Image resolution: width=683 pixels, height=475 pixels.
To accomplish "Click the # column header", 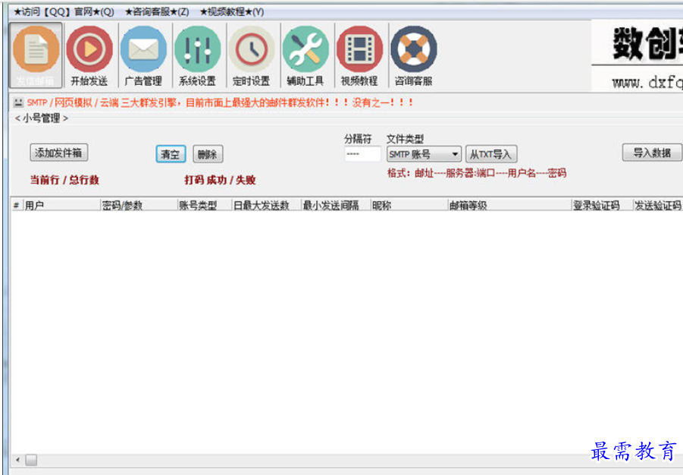I will pos(17,205).
